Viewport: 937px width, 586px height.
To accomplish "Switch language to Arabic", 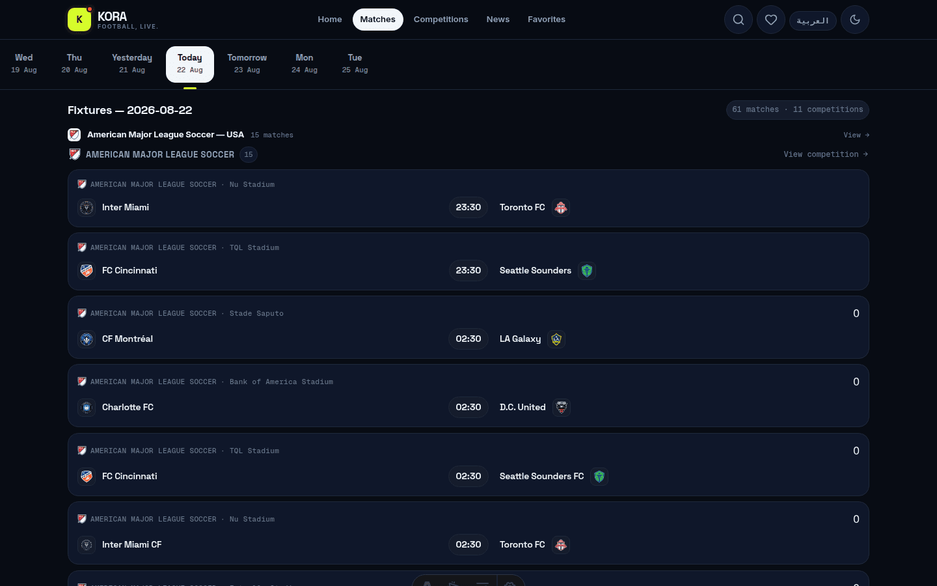I will point(813,20).
